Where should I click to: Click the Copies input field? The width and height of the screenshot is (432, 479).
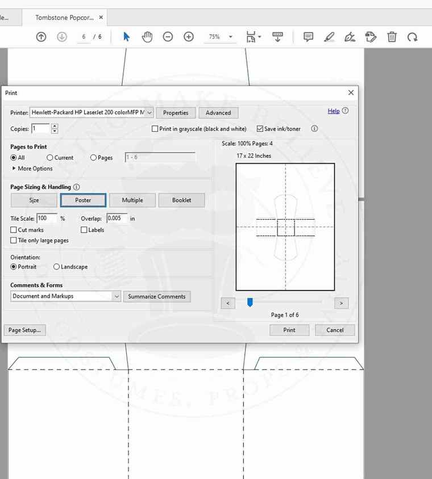[41, 129]
